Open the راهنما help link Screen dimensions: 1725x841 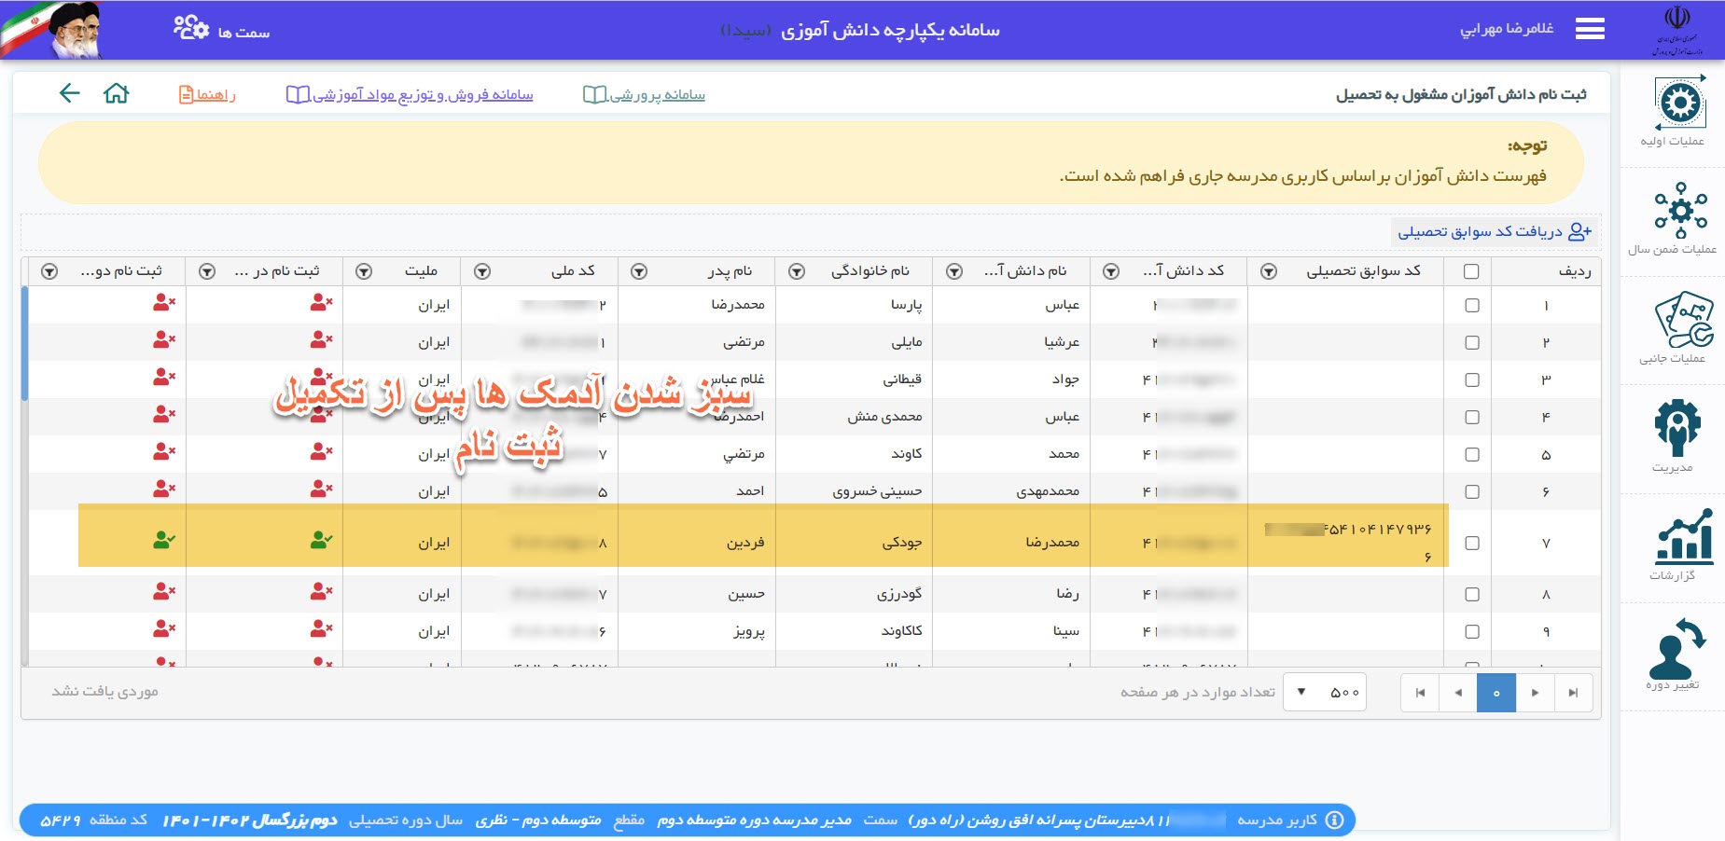(207, 95)
